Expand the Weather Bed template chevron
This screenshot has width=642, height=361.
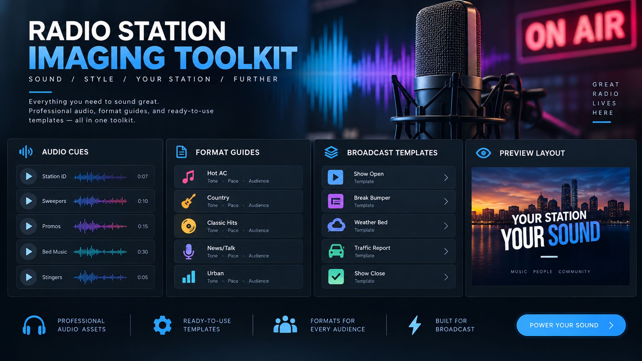coord(446,226)
